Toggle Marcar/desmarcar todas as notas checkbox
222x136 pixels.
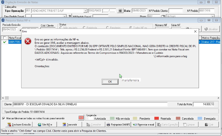(4, 118)
